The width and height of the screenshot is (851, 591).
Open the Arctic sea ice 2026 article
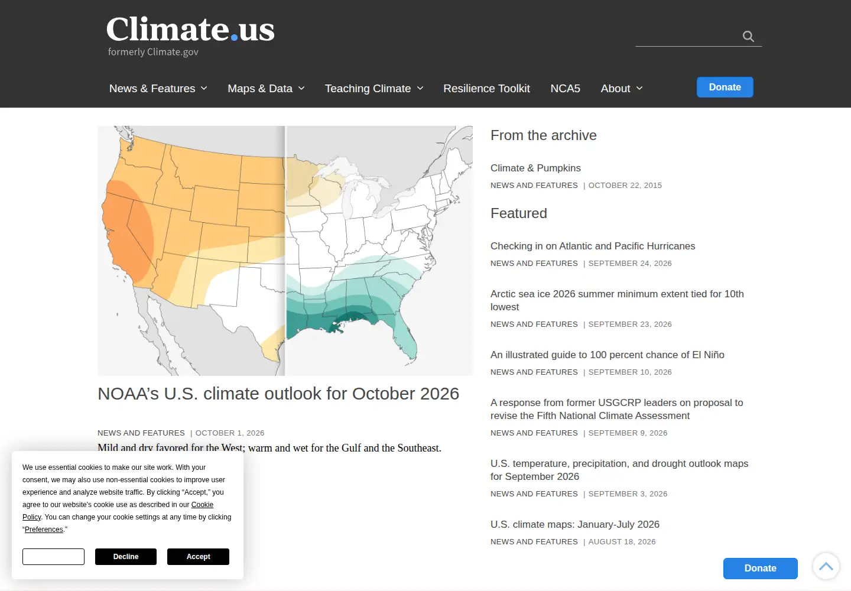[617, 300]
